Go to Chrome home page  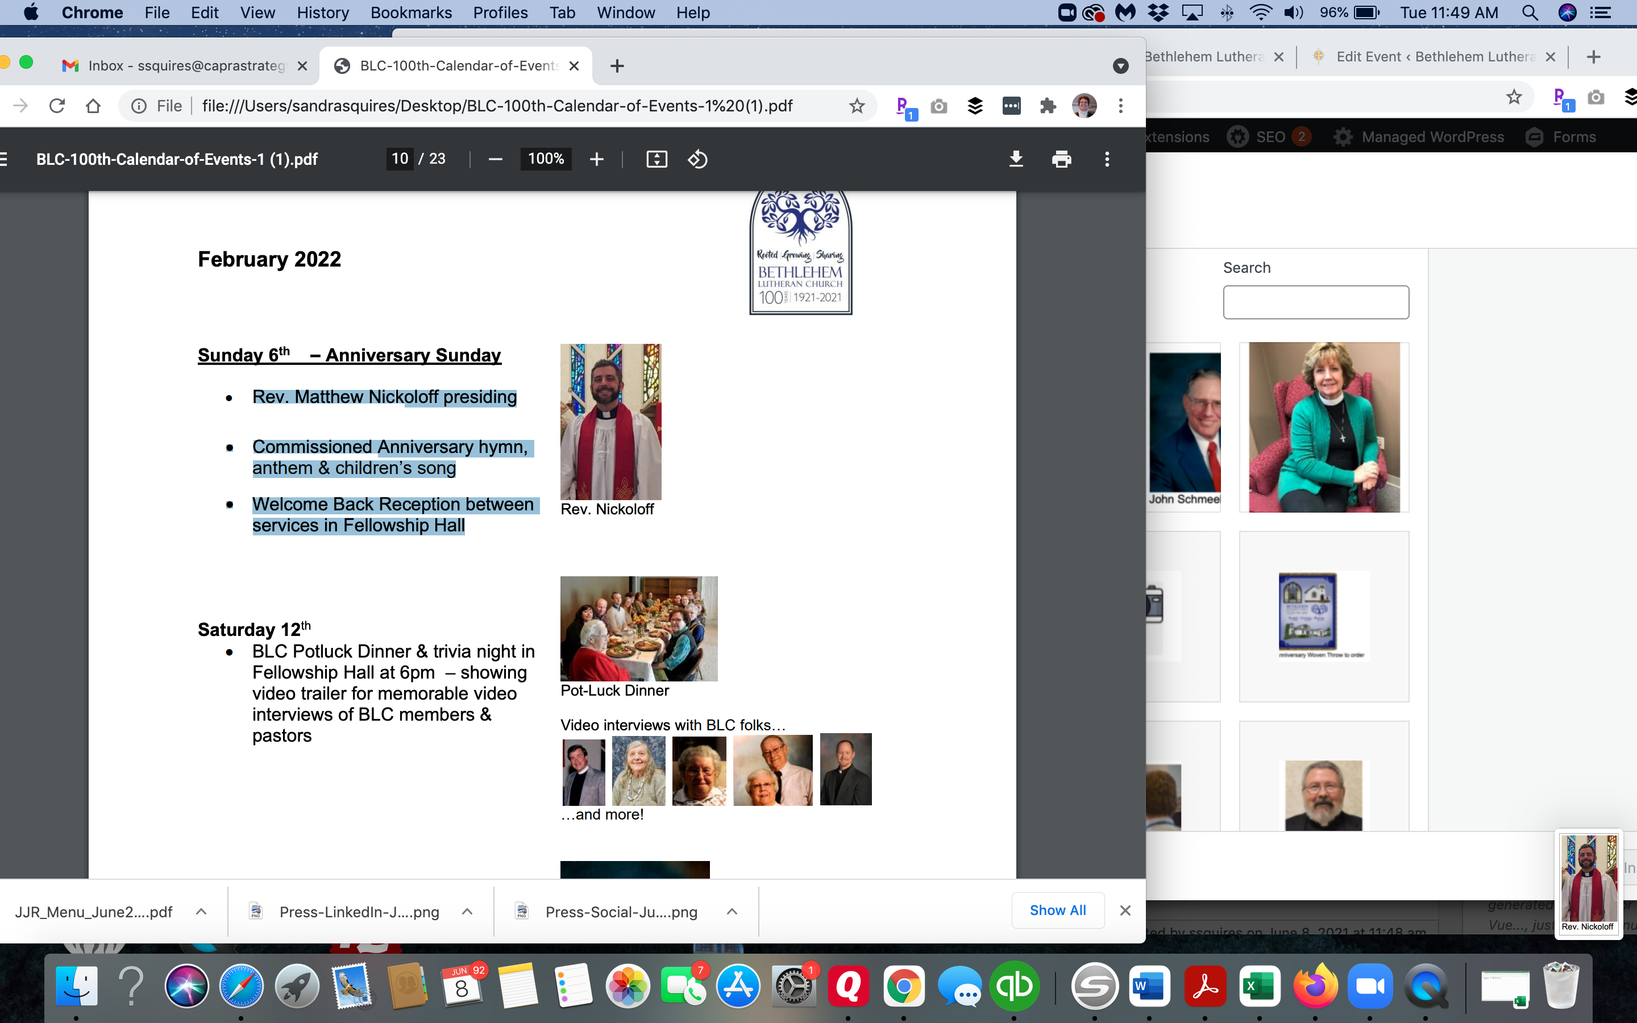tap(93, 106)
